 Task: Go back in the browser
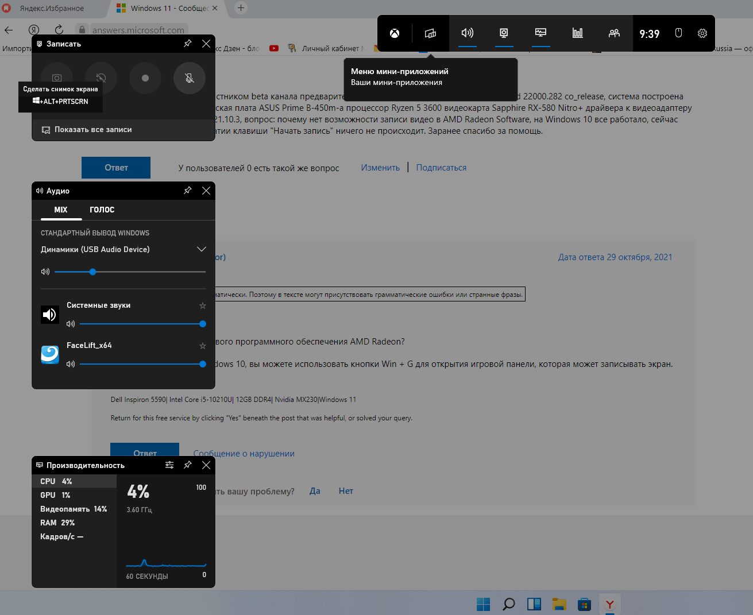(9, 30)
